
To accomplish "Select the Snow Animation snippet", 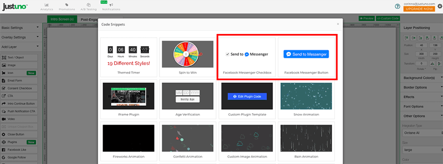I will [x=306, y=99].
